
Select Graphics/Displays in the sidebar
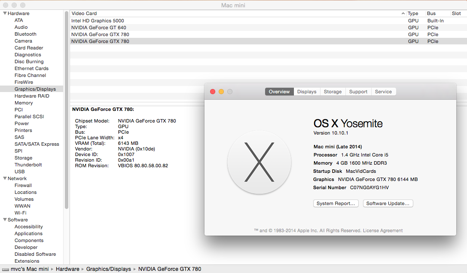click(35, 89)
